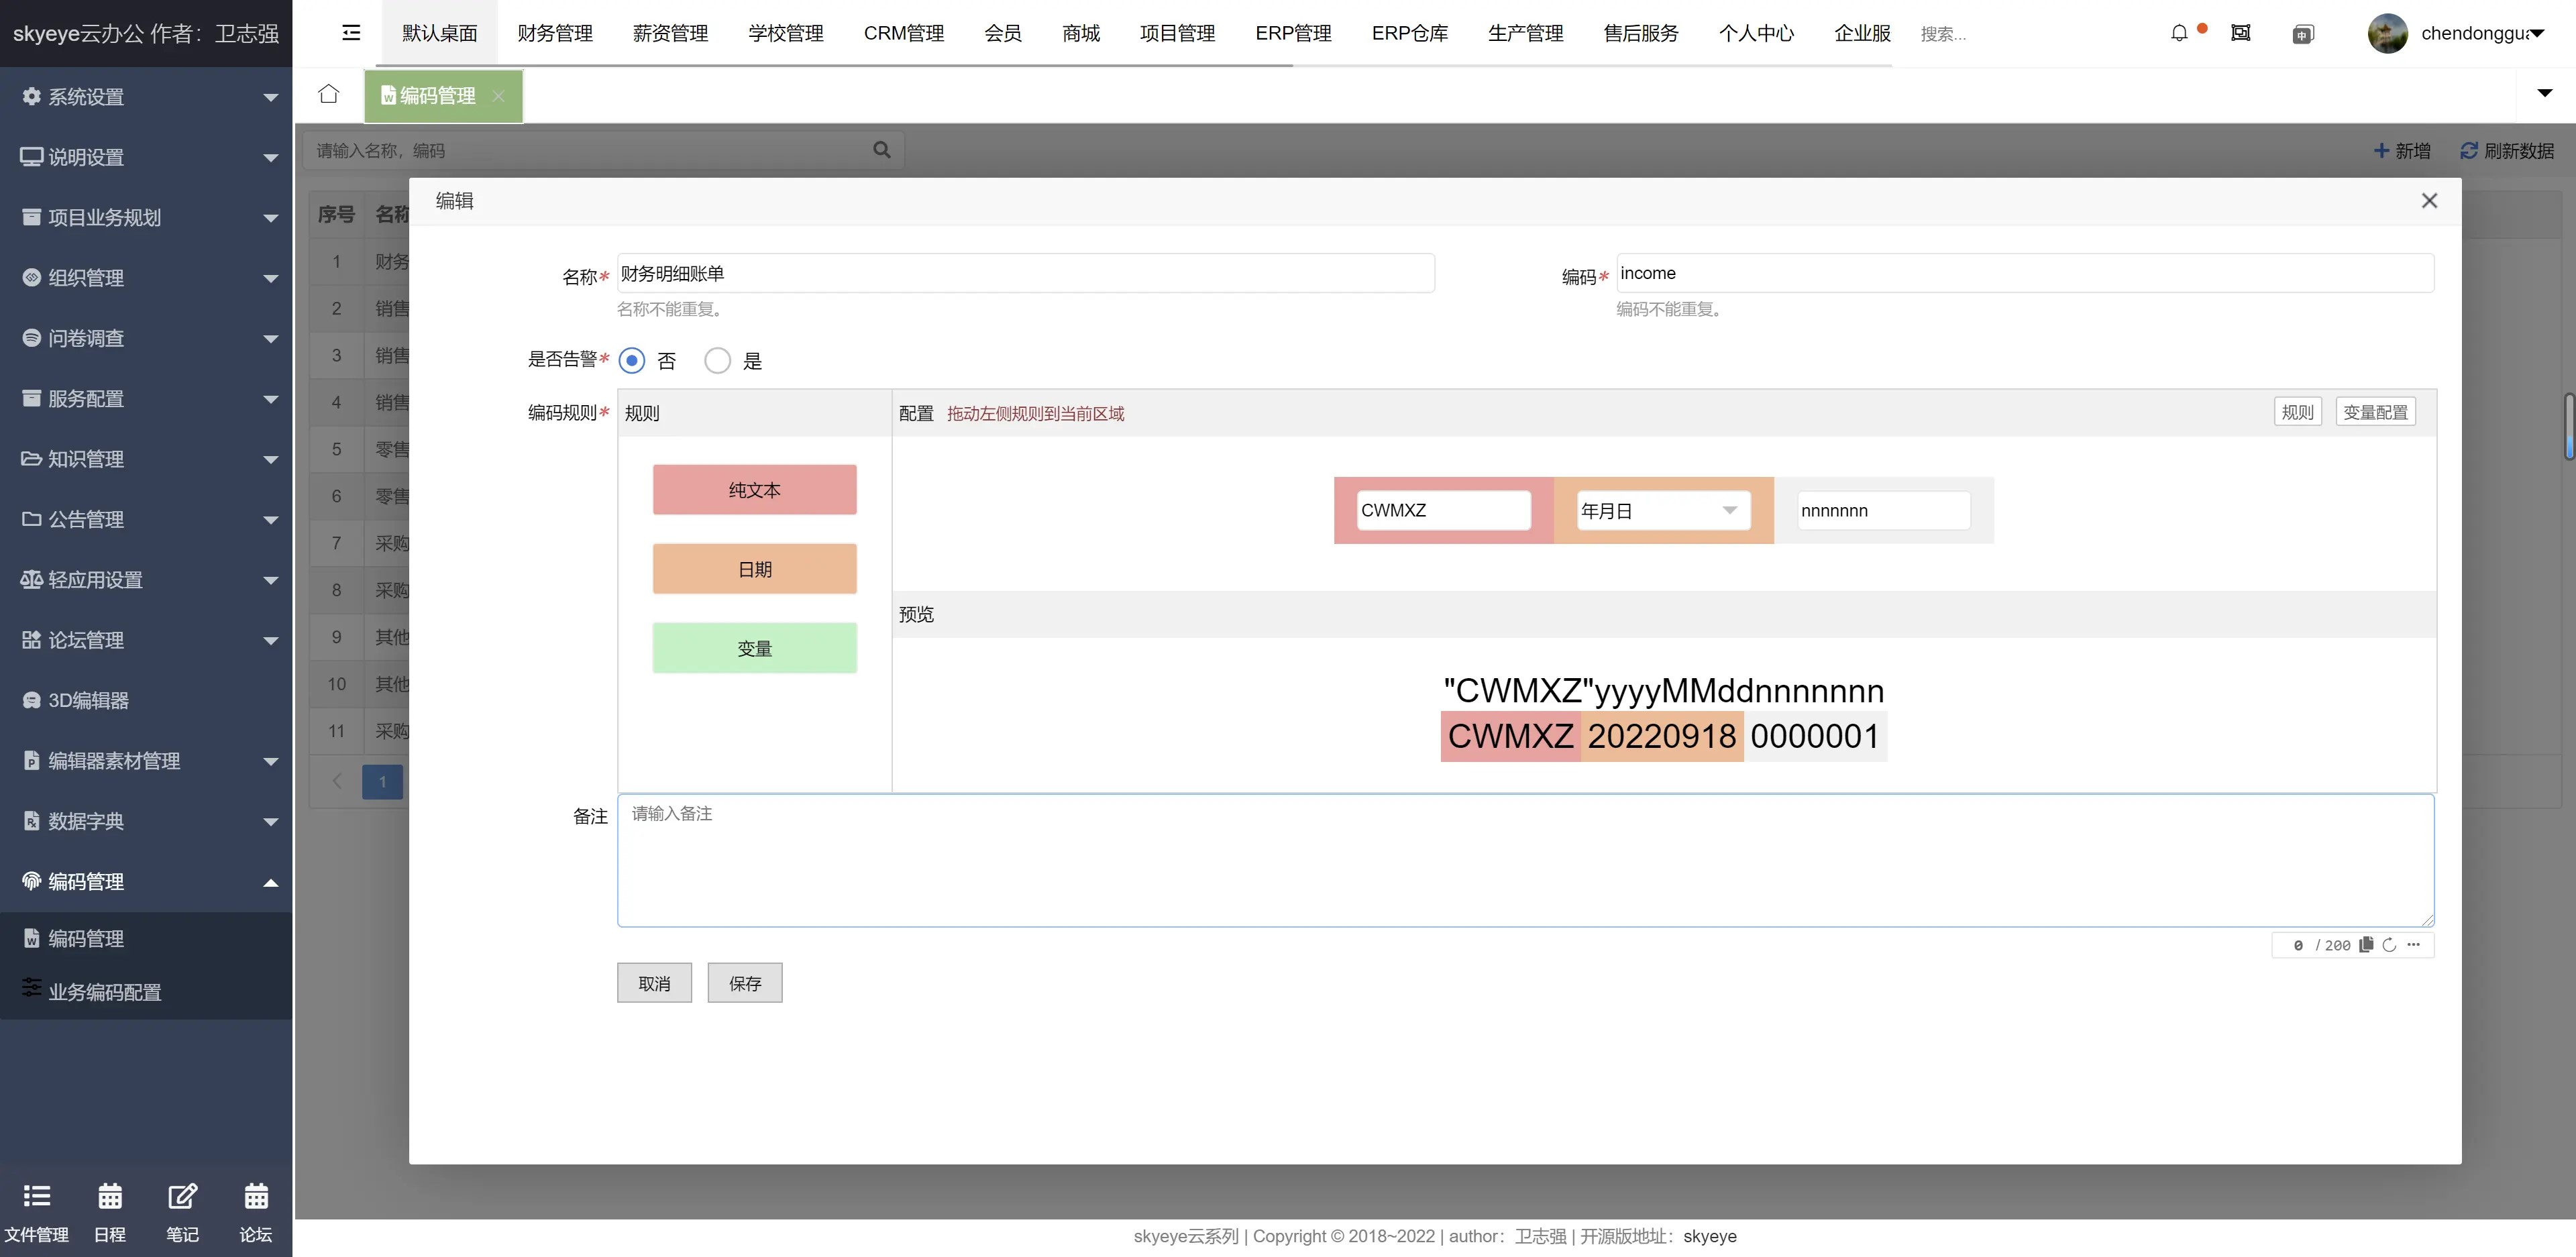2576x1257 pixels.
Task: Click the 保存 button
Action: click(745, 983)
